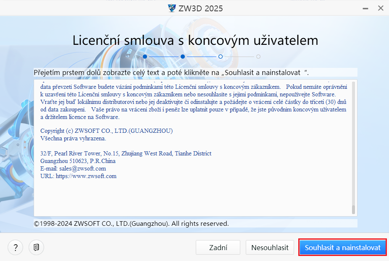Open the help question mark icon
The width and height of the screenshot is (389, 261).
point(15,247)
